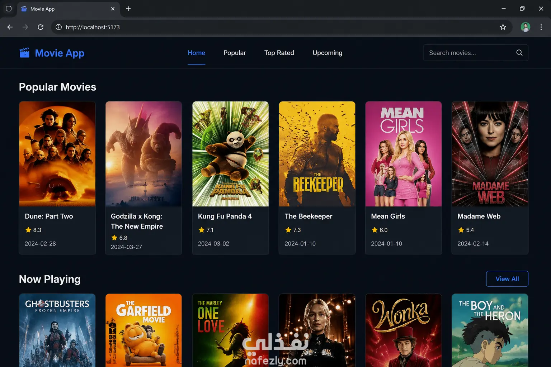551x367 pixels.
Task: Open the Top Rated nav item
Action: (x=279, y=53)
